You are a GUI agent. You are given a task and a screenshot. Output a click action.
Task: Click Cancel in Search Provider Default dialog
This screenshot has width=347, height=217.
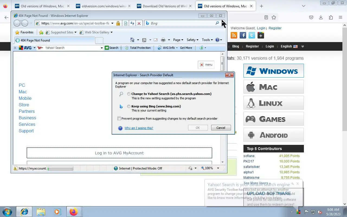point(221,128)
